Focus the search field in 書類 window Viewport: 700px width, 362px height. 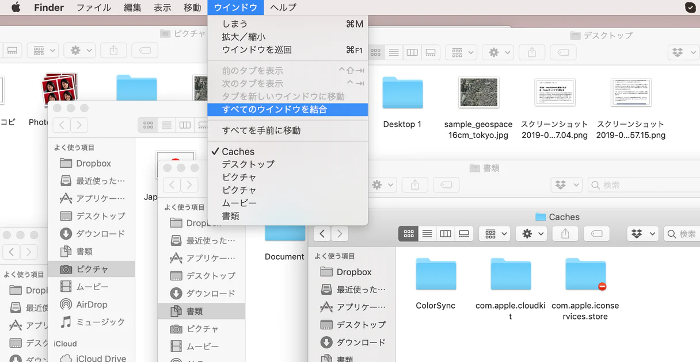coord(644,185)
